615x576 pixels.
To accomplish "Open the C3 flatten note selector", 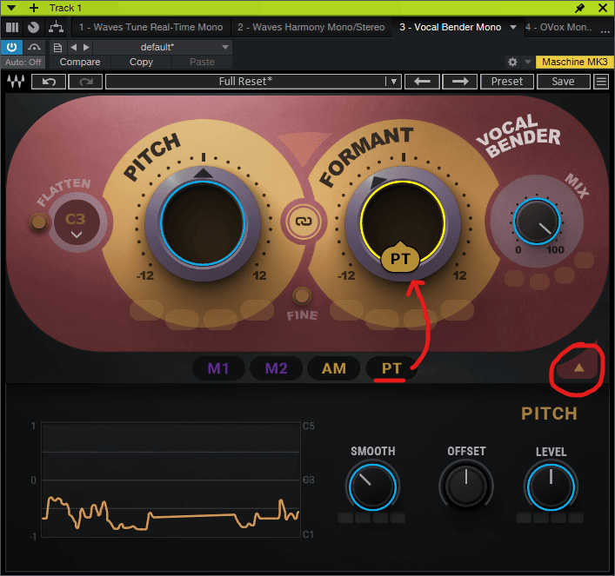I will pyautogui.click(x=76, y=224).
